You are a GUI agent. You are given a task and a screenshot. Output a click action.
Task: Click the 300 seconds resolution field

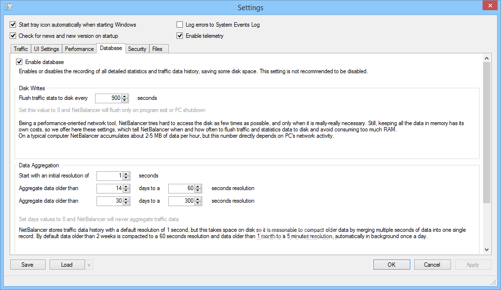pyautogui.click(x=181, y=201)
